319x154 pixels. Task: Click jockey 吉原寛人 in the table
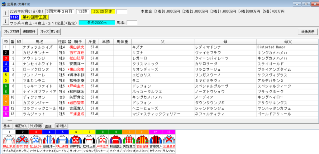(x=77, y=108)
